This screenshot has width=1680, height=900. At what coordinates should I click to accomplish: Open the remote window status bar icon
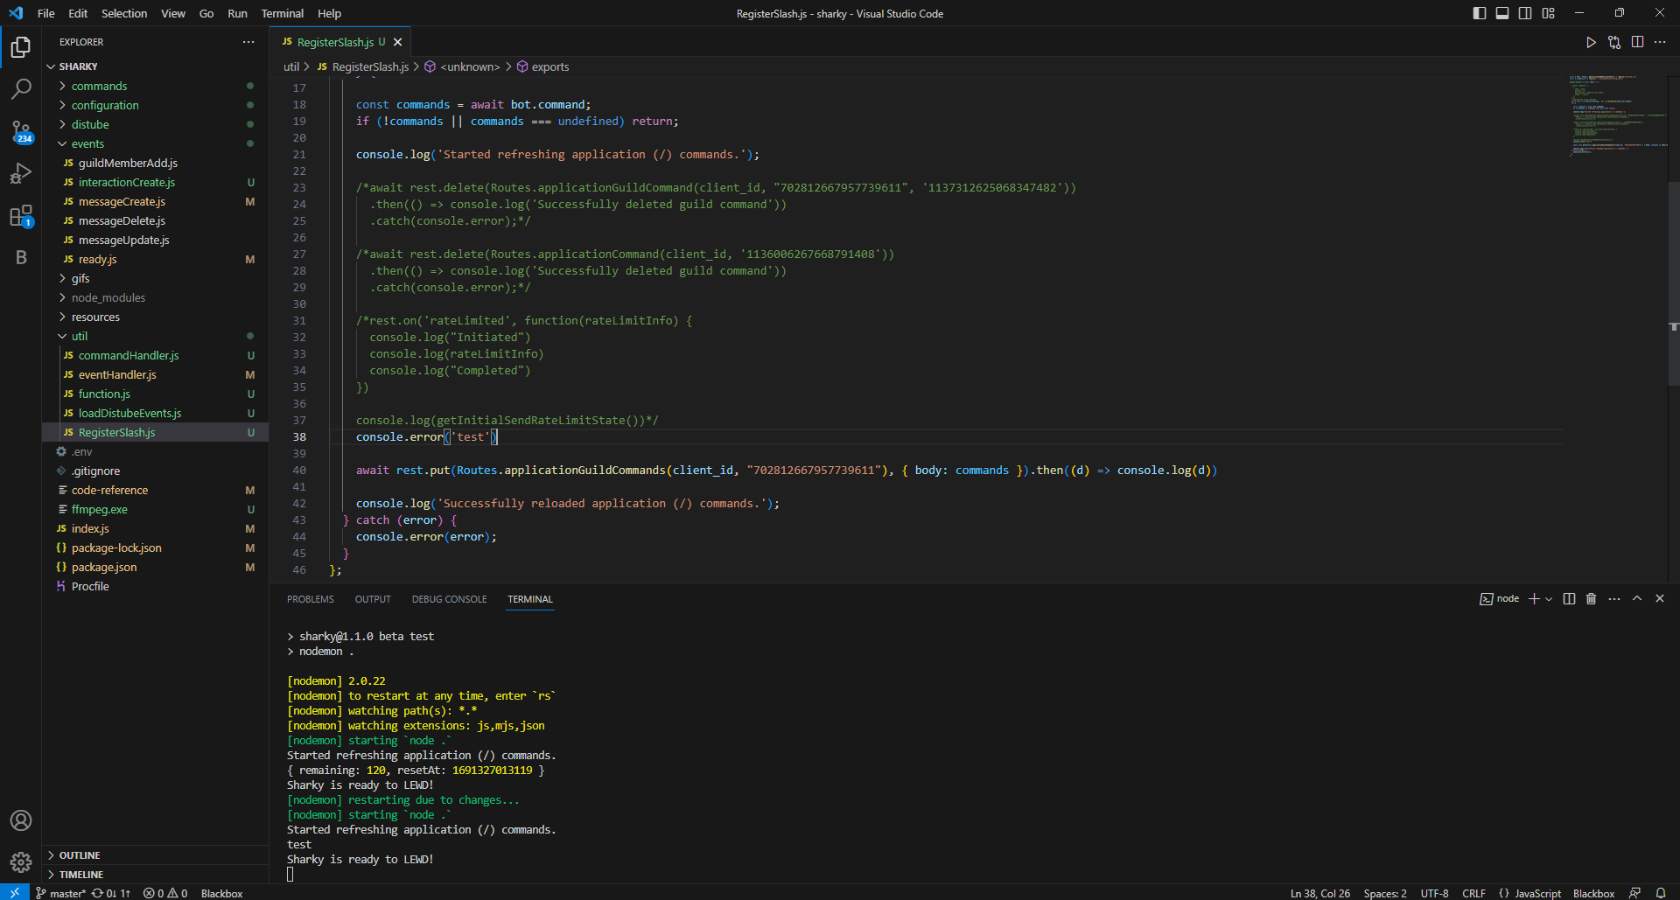point(15,893)
